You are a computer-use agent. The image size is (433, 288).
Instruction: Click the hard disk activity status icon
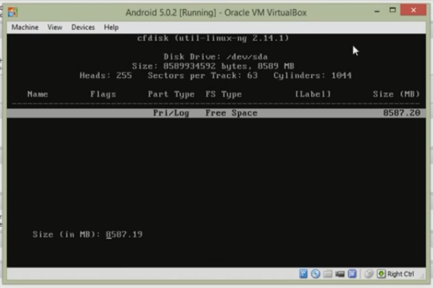click(x=303, y=274)
